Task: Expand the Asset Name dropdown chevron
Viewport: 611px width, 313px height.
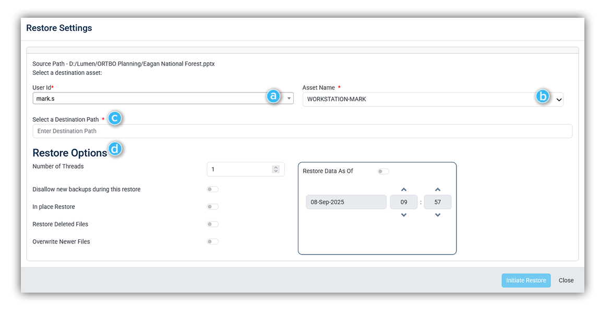Action: click(x=559, y=100)
